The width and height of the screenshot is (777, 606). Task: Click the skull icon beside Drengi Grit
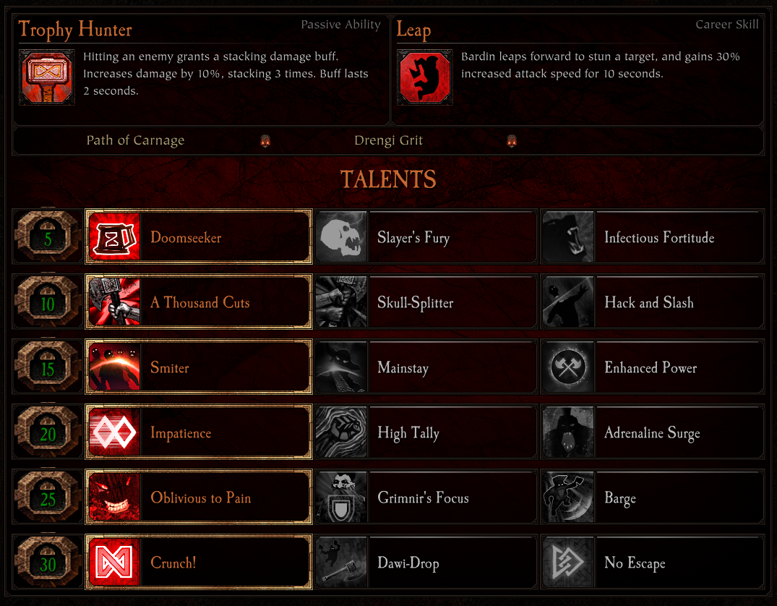[512, 141]
